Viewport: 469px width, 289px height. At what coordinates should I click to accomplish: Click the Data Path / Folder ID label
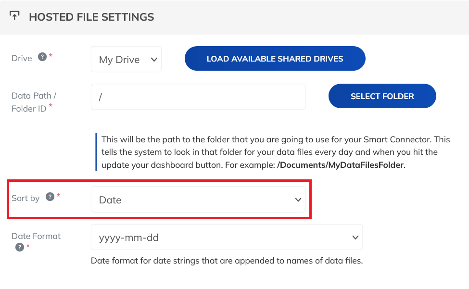(x=34, y=102)
